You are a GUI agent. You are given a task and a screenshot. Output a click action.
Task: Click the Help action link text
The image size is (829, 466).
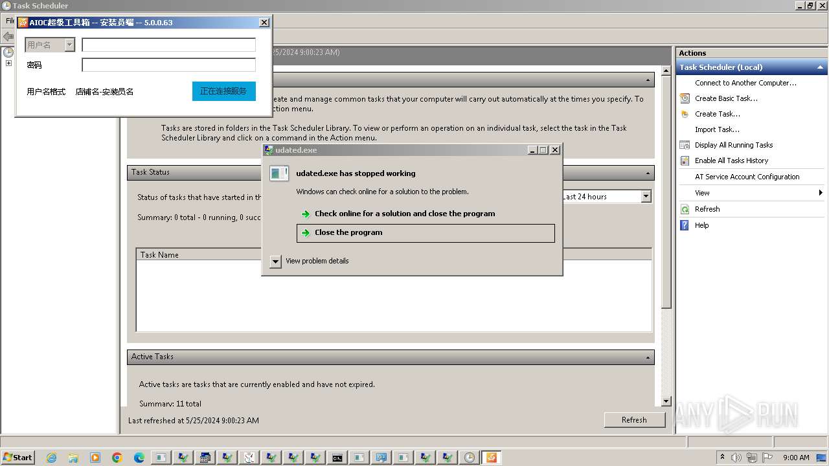(701, 225)
